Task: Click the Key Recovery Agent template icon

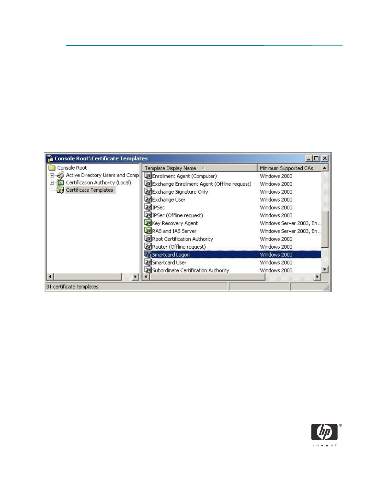Action: coord(148,223)
